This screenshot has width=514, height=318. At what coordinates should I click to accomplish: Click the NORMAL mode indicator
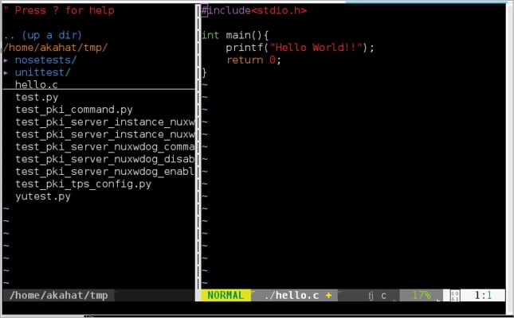click(x=226, y=296)
